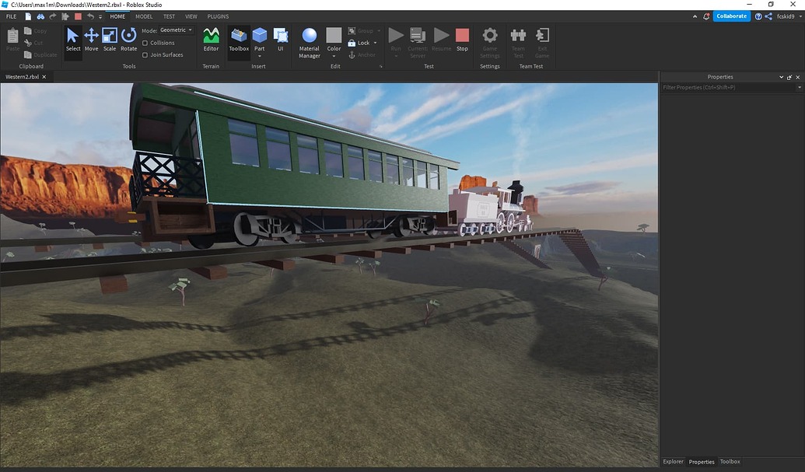Viewport: 805px width, 472px height.
Task: Switch to the HOME ribbon tab
Action: tap(117, 16)
